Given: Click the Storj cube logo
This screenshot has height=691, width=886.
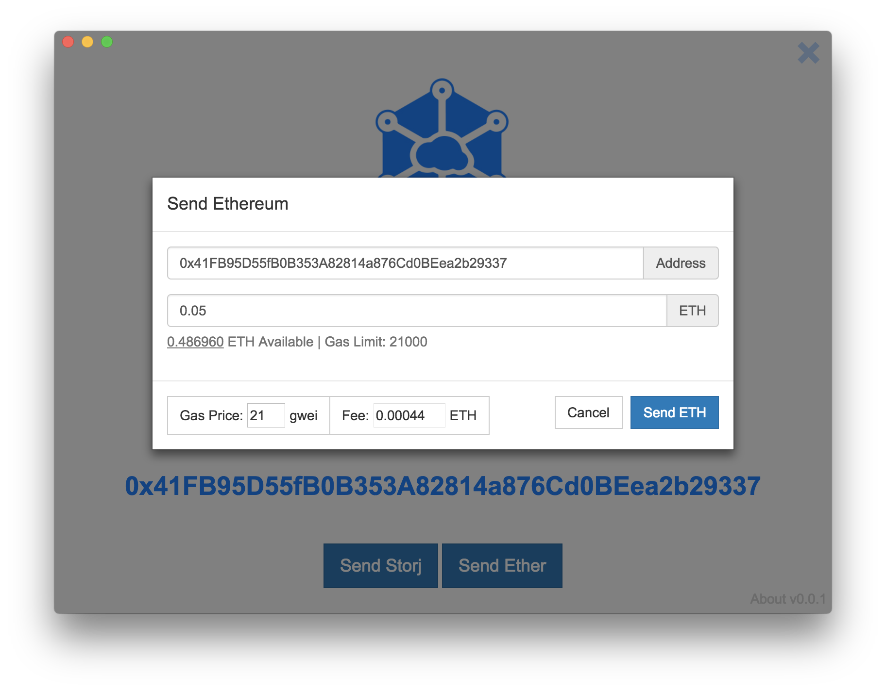Looking at the screenshot, I should (442, 128).
